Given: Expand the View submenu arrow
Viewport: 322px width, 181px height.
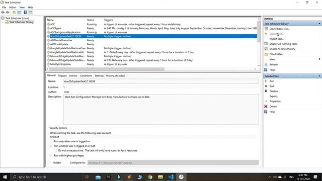Looking at the screenshot, I should point(319,59).
